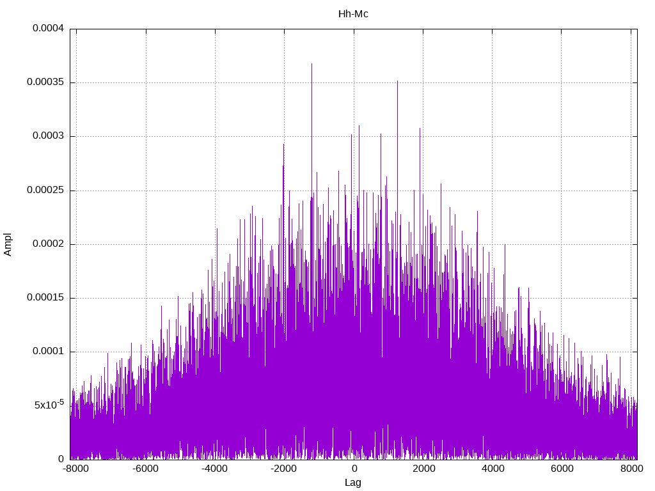The width and height of the screenshot is (655, 491).
Task: Click the Lag x-axis label
Action: pos(353,483)
